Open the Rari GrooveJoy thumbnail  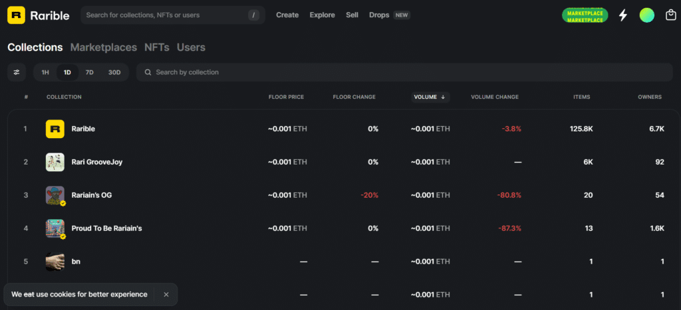point(55,162)
